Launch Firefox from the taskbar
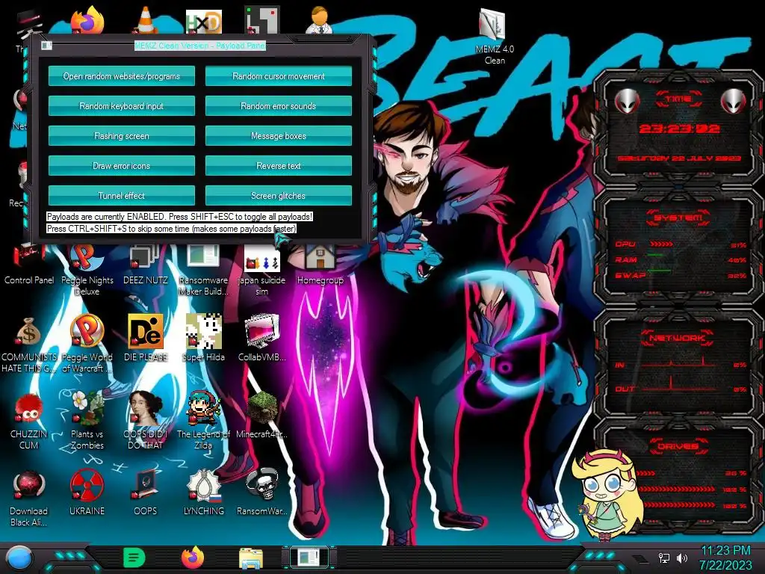 tap(193, 558)
